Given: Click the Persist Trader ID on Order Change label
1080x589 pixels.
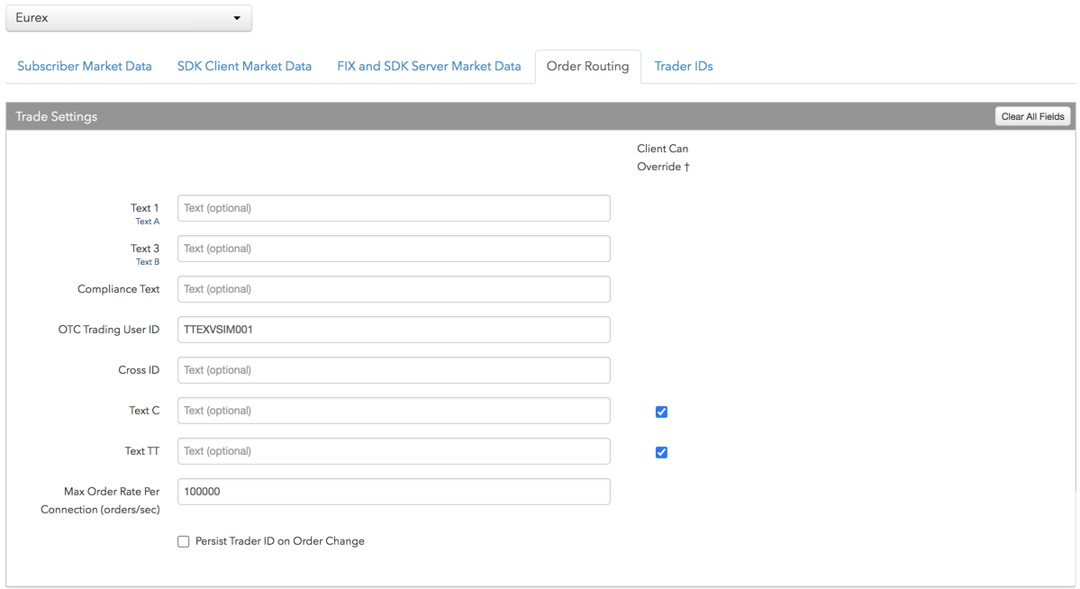Looking at the screenshot, I should tap(279, 541).
